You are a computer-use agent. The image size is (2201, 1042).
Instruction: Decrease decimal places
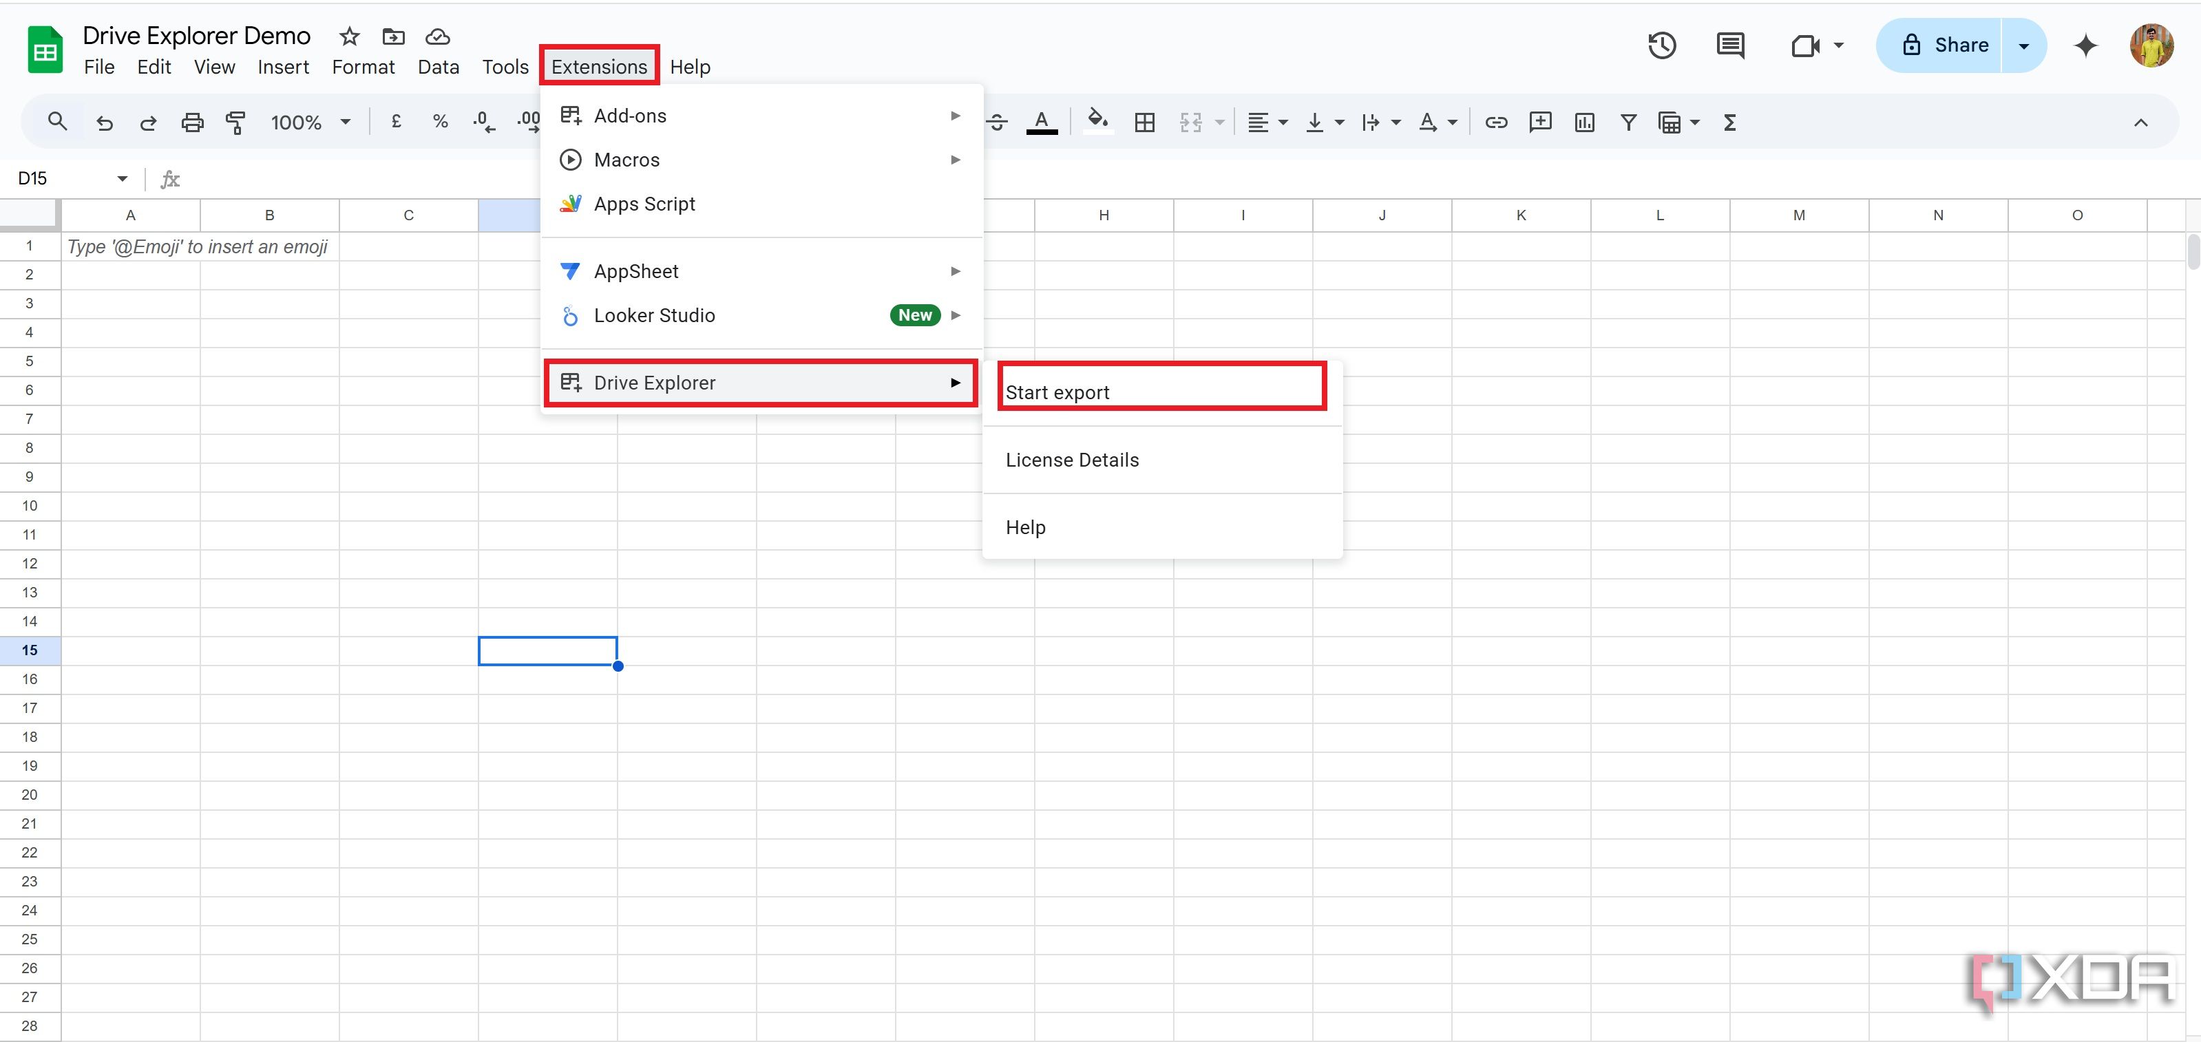[x=483, y=122]
